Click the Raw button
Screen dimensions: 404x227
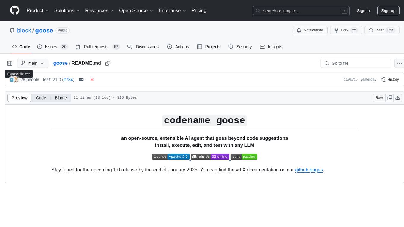click(379, 98)
